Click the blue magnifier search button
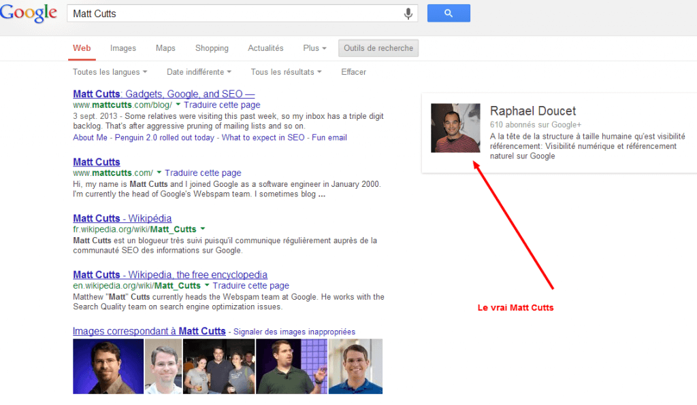 (449, 14)
